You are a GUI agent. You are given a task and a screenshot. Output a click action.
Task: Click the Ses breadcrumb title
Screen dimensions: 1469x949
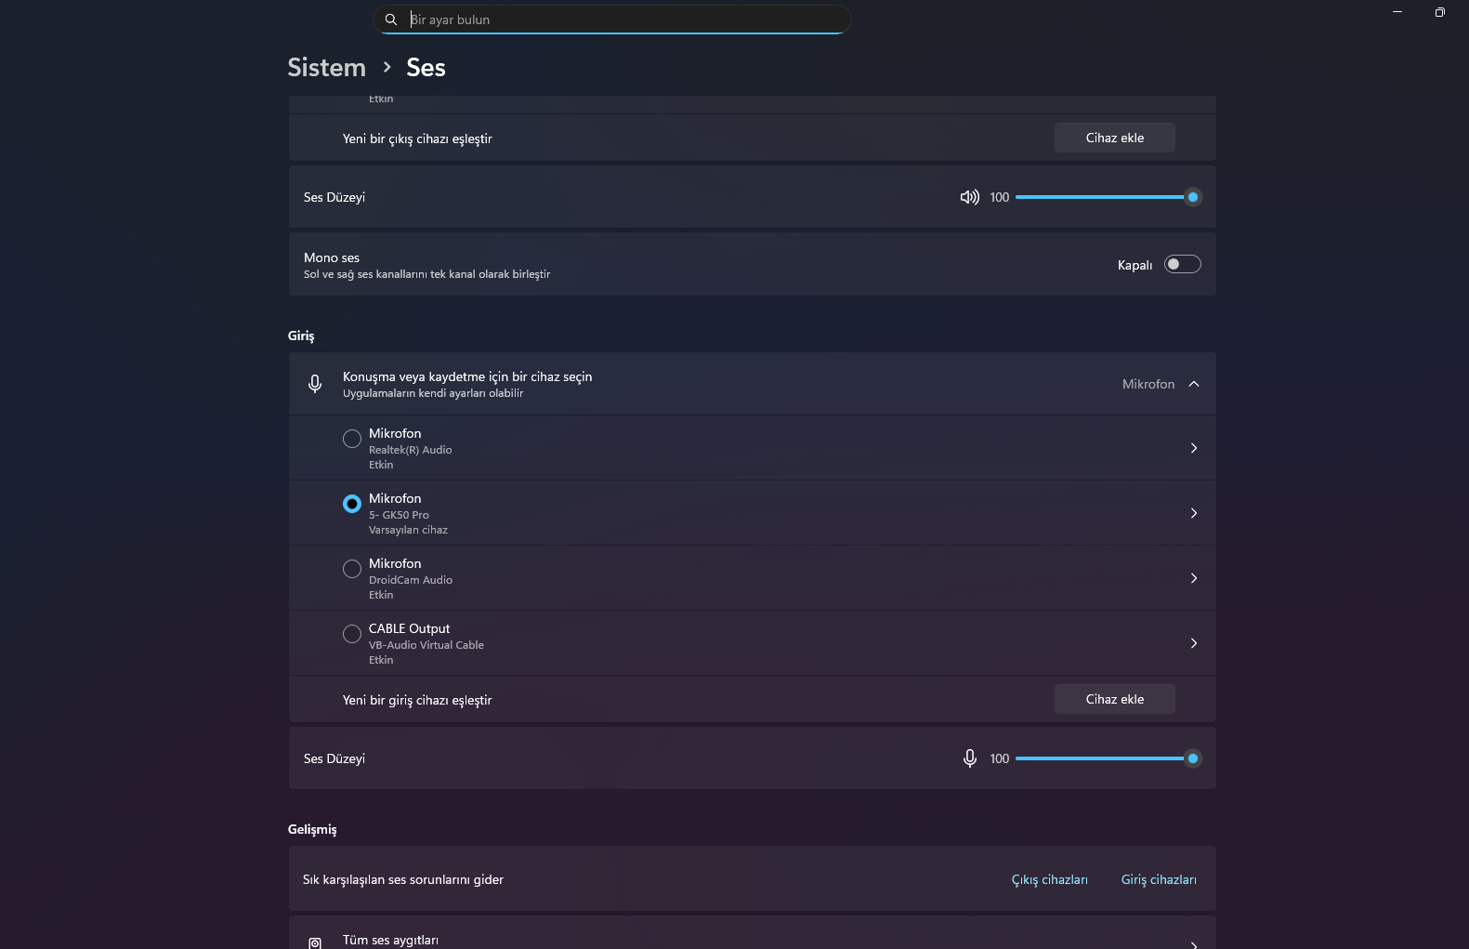[426, 68]
